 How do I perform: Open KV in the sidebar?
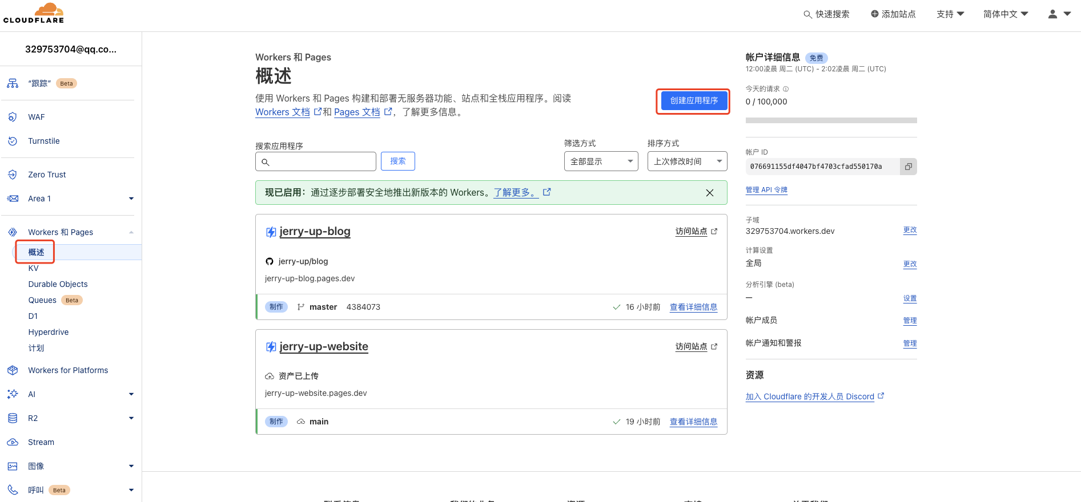pyautogui.click(x=33, y=268)
